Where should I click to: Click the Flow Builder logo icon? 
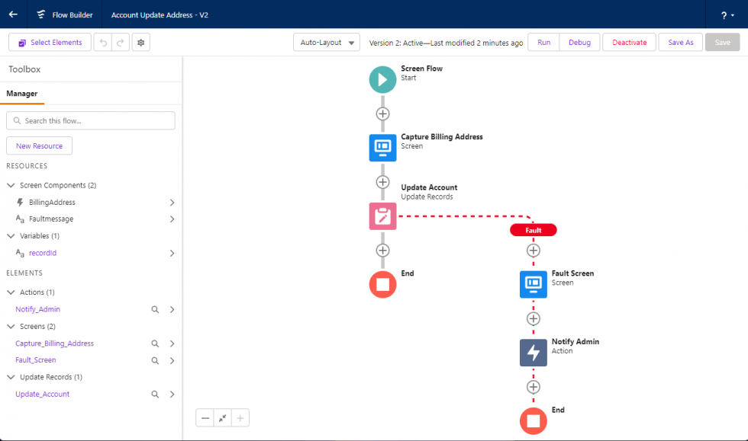click(x=41, y=14)
